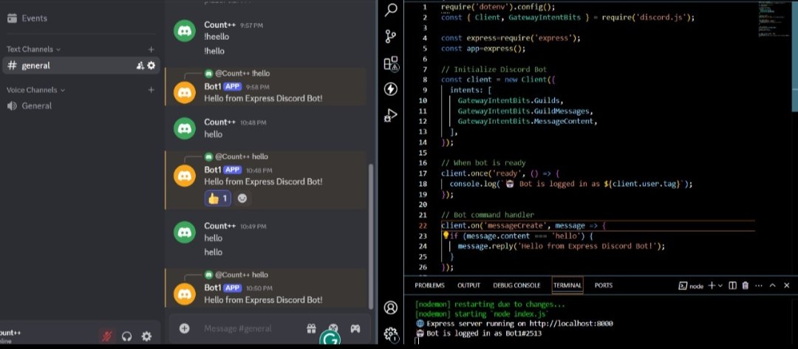Image resolution: width=798 pixels, height=349 pixels.
Task: Click the 10:49 PM timestamp
Action: coord(253,227)
